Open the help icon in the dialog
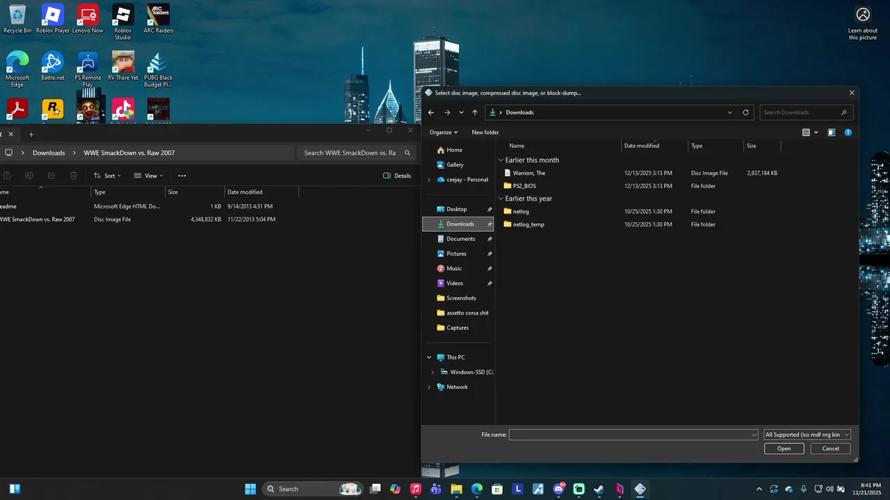The height and width of the screenshot is (500, 890). [x=848, y=132]
